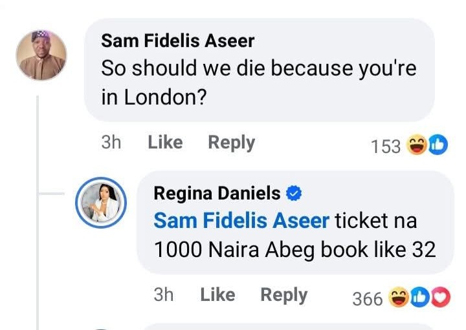Click the haha emoji on Sam's comment
The image size is (466, 330).
417,146
